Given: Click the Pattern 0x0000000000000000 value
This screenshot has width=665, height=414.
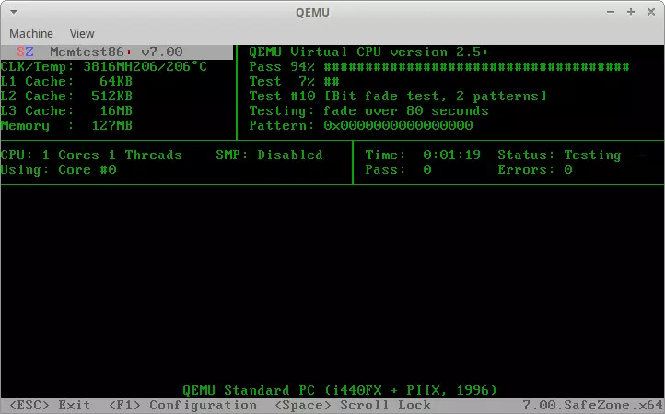Looking at the screenshot, I should tap(398, 126).
